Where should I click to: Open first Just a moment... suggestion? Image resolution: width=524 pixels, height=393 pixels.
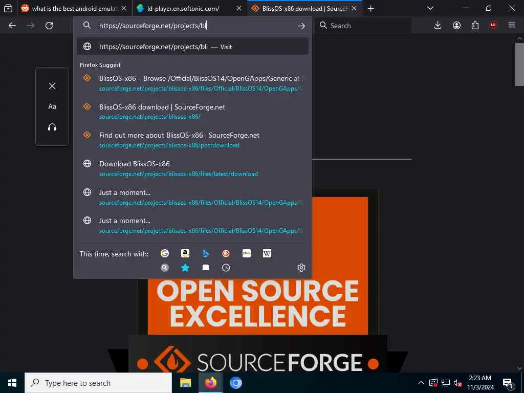coord(192,197)
